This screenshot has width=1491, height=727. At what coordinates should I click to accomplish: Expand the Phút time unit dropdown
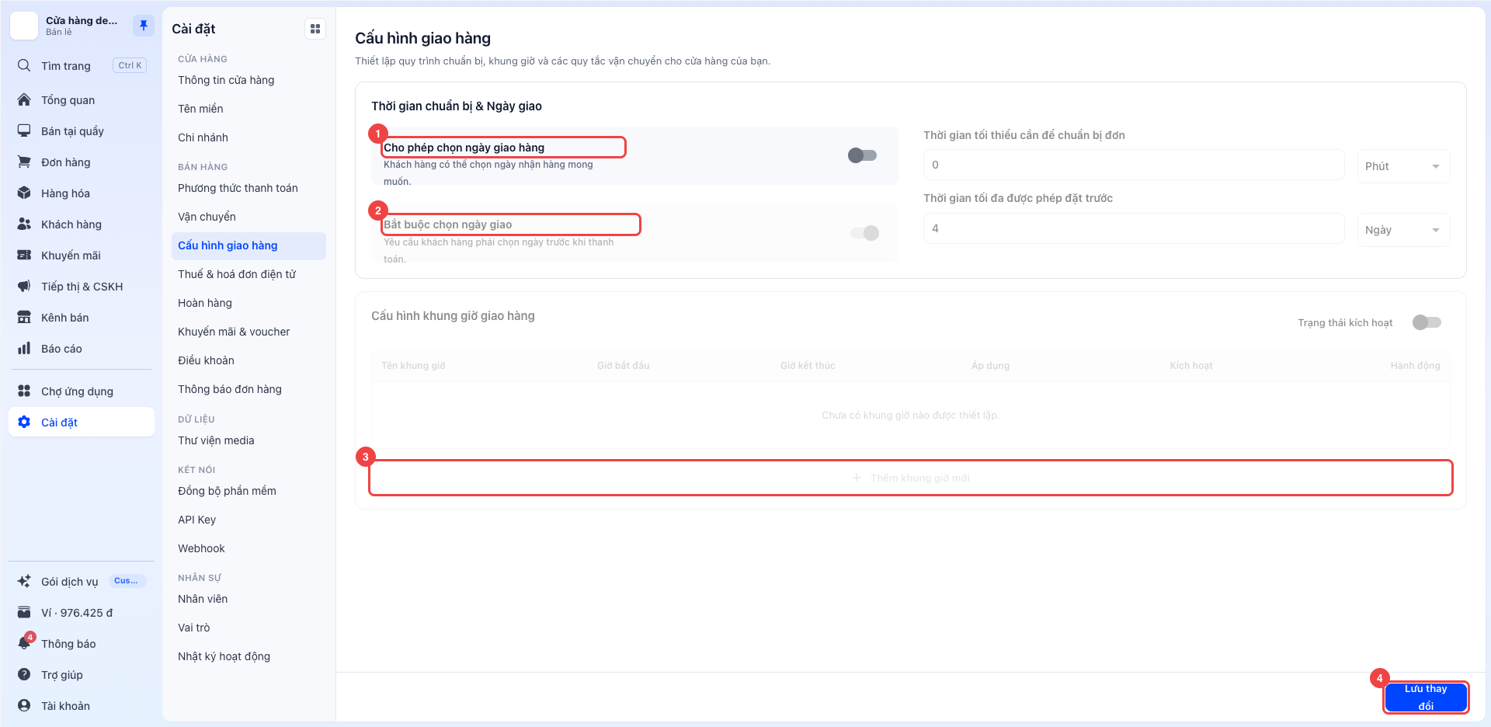1403,166
